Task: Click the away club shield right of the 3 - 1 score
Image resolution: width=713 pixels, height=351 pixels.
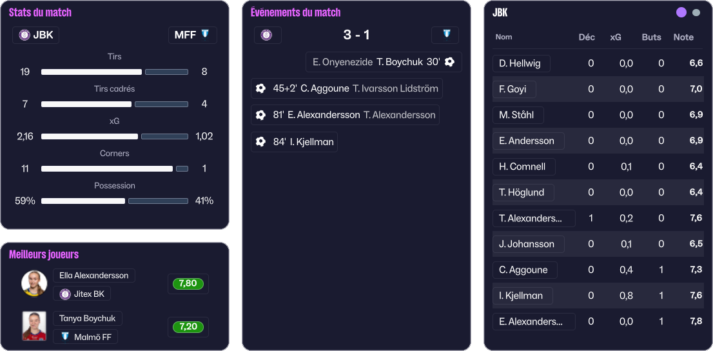Action: coord(445,34)
